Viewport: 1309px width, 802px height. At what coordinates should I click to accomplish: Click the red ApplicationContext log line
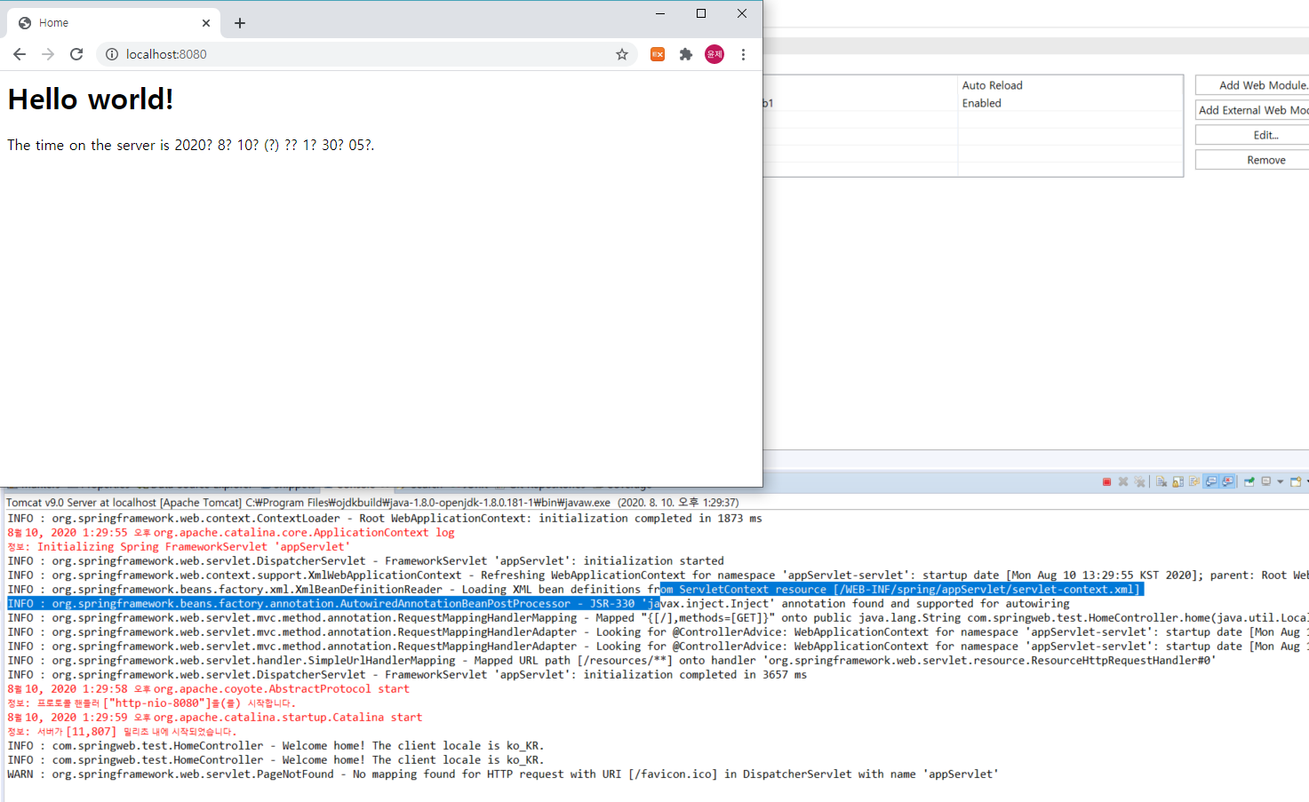[x=231, y=533]
